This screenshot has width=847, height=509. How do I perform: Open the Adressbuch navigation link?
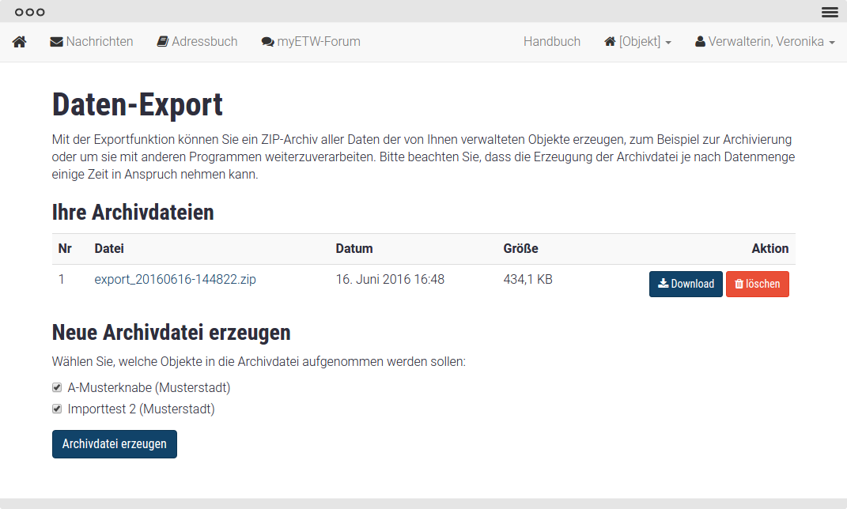204,42
